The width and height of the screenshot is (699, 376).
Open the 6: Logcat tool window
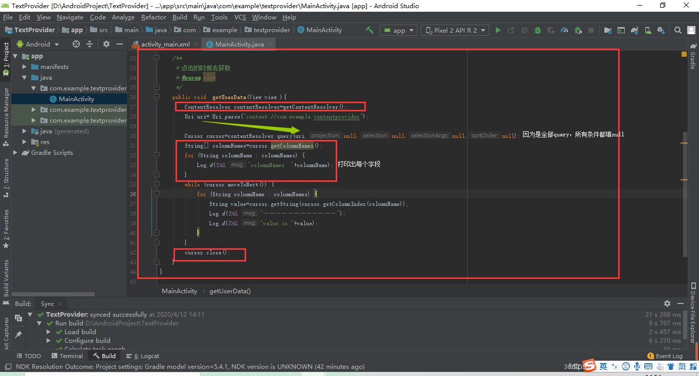[143, 356]
